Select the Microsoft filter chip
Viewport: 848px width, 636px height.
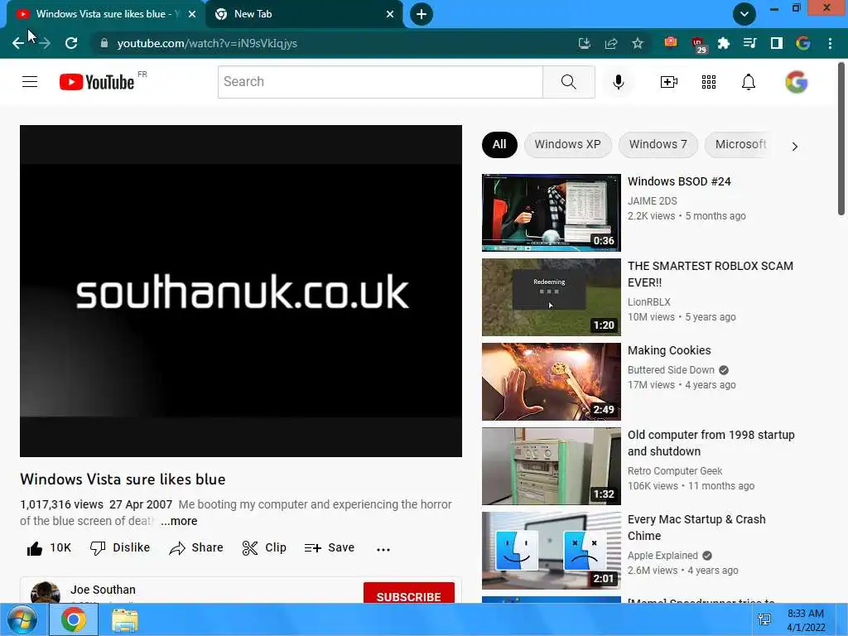pos(740,144)
